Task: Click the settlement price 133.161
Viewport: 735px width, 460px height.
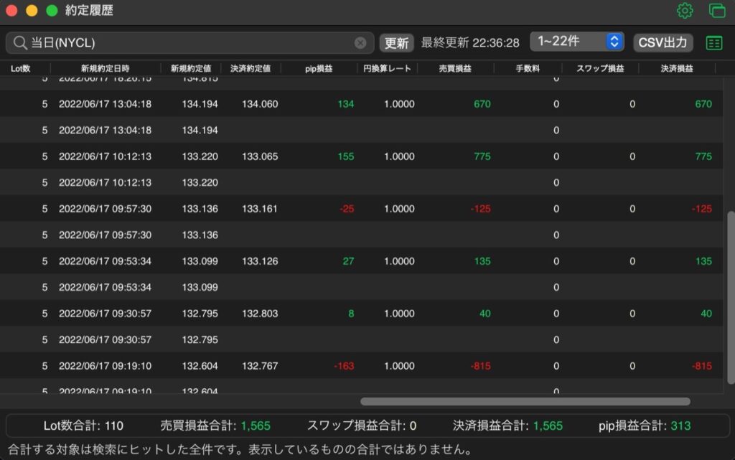Action: pos(260,209)
